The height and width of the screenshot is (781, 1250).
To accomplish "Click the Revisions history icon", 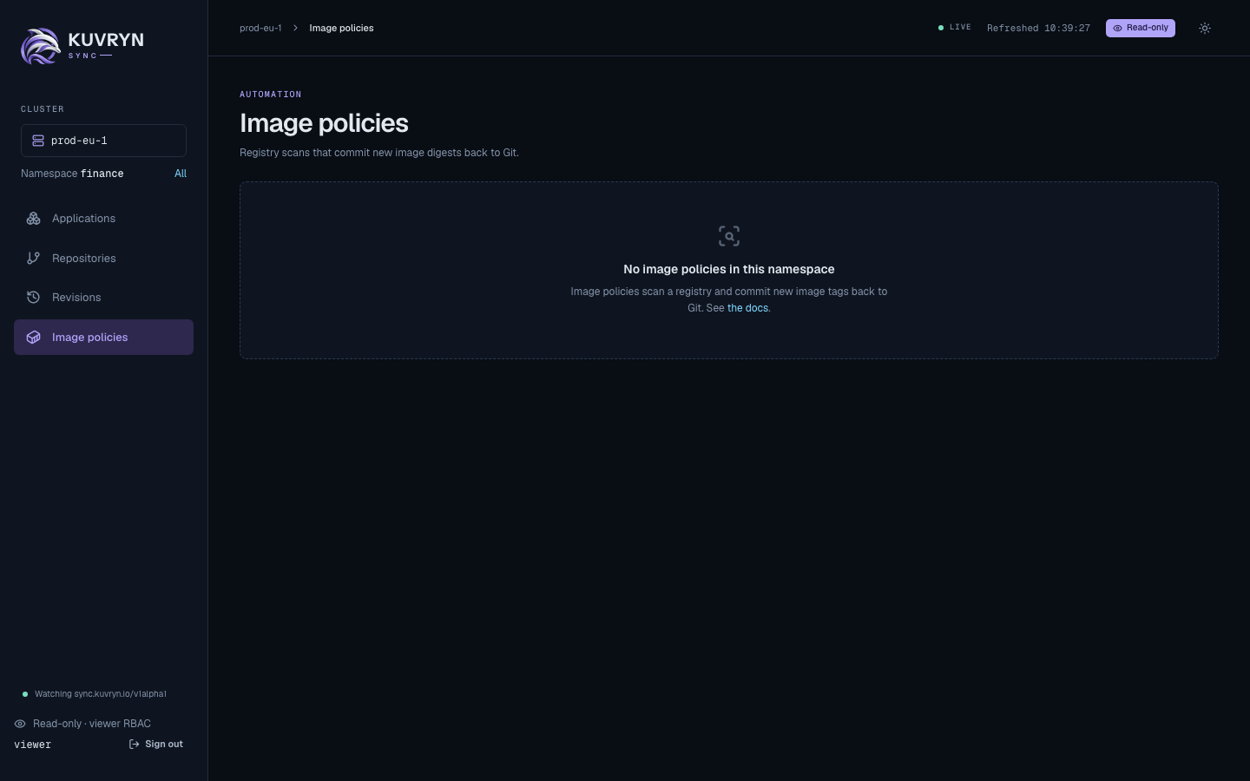I will pos(34,298).
